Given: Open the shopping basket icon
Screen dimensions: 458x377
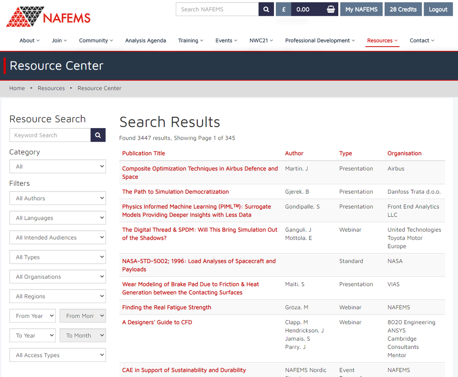Looking at the screenshot, I should (331, 9).
